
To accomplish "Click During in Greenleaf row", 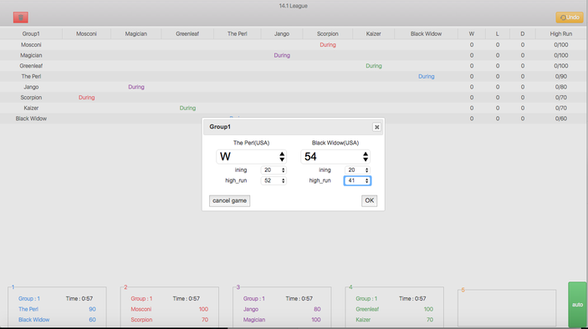I will click(374, 65).
